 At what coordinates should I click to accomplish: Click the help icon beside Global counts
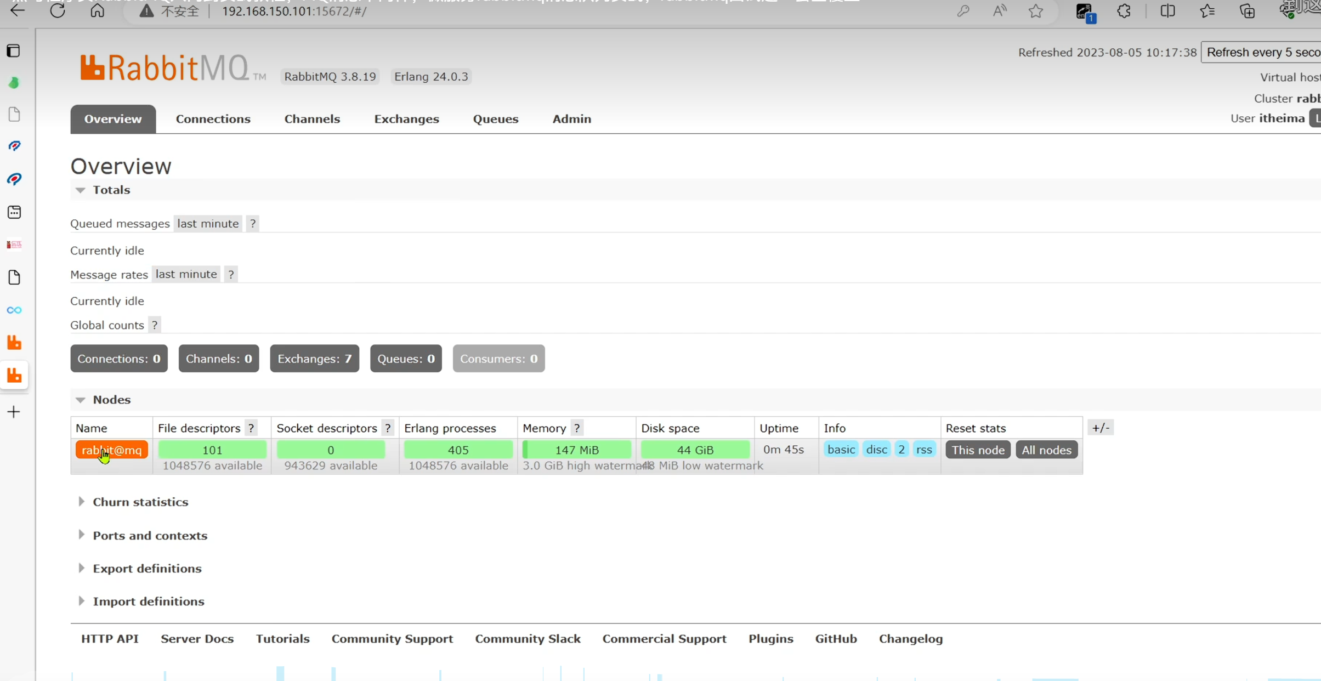pos(155,325)
